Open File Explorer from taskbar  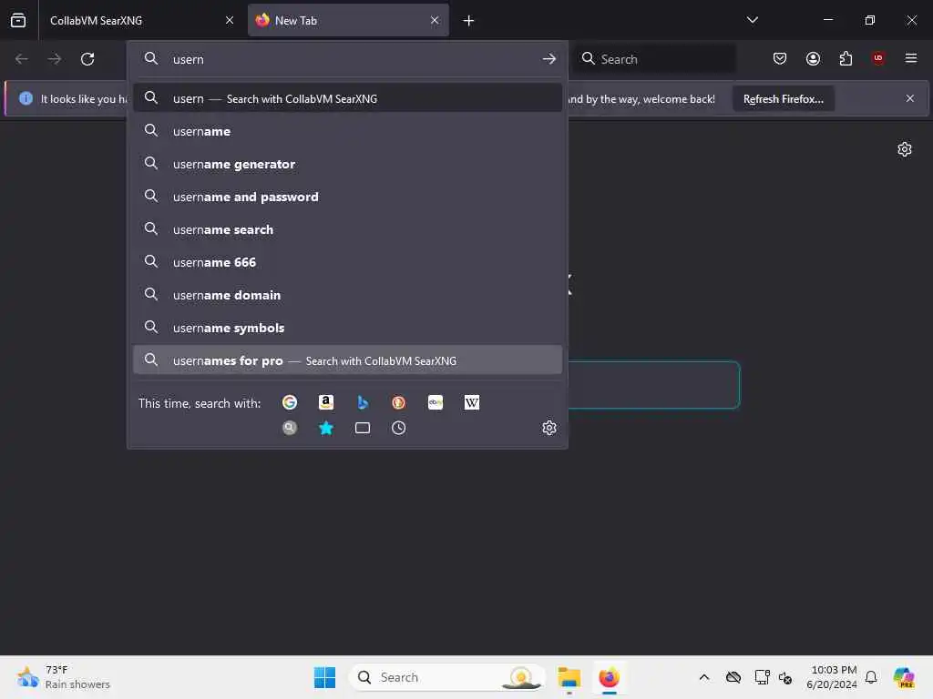(x=569, y=677)
